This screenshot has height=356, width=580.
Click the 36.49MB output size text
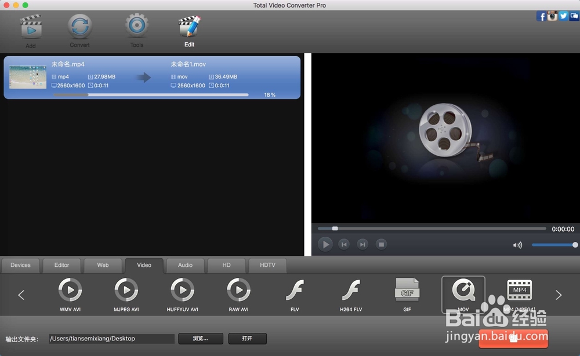226,77
